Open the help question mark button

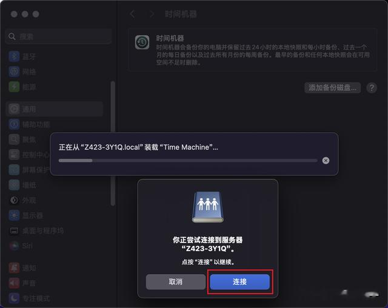pos(372,87)
